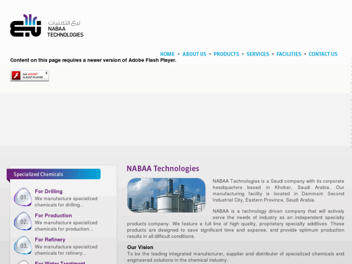Click the 03 bubble icon for Refinery
Image resolution: width=352 pixels, height=264 pixels.
(23, 246)
